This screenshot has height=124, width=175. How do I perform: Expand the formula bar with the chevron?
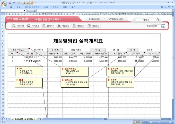[x=173, y=11]
